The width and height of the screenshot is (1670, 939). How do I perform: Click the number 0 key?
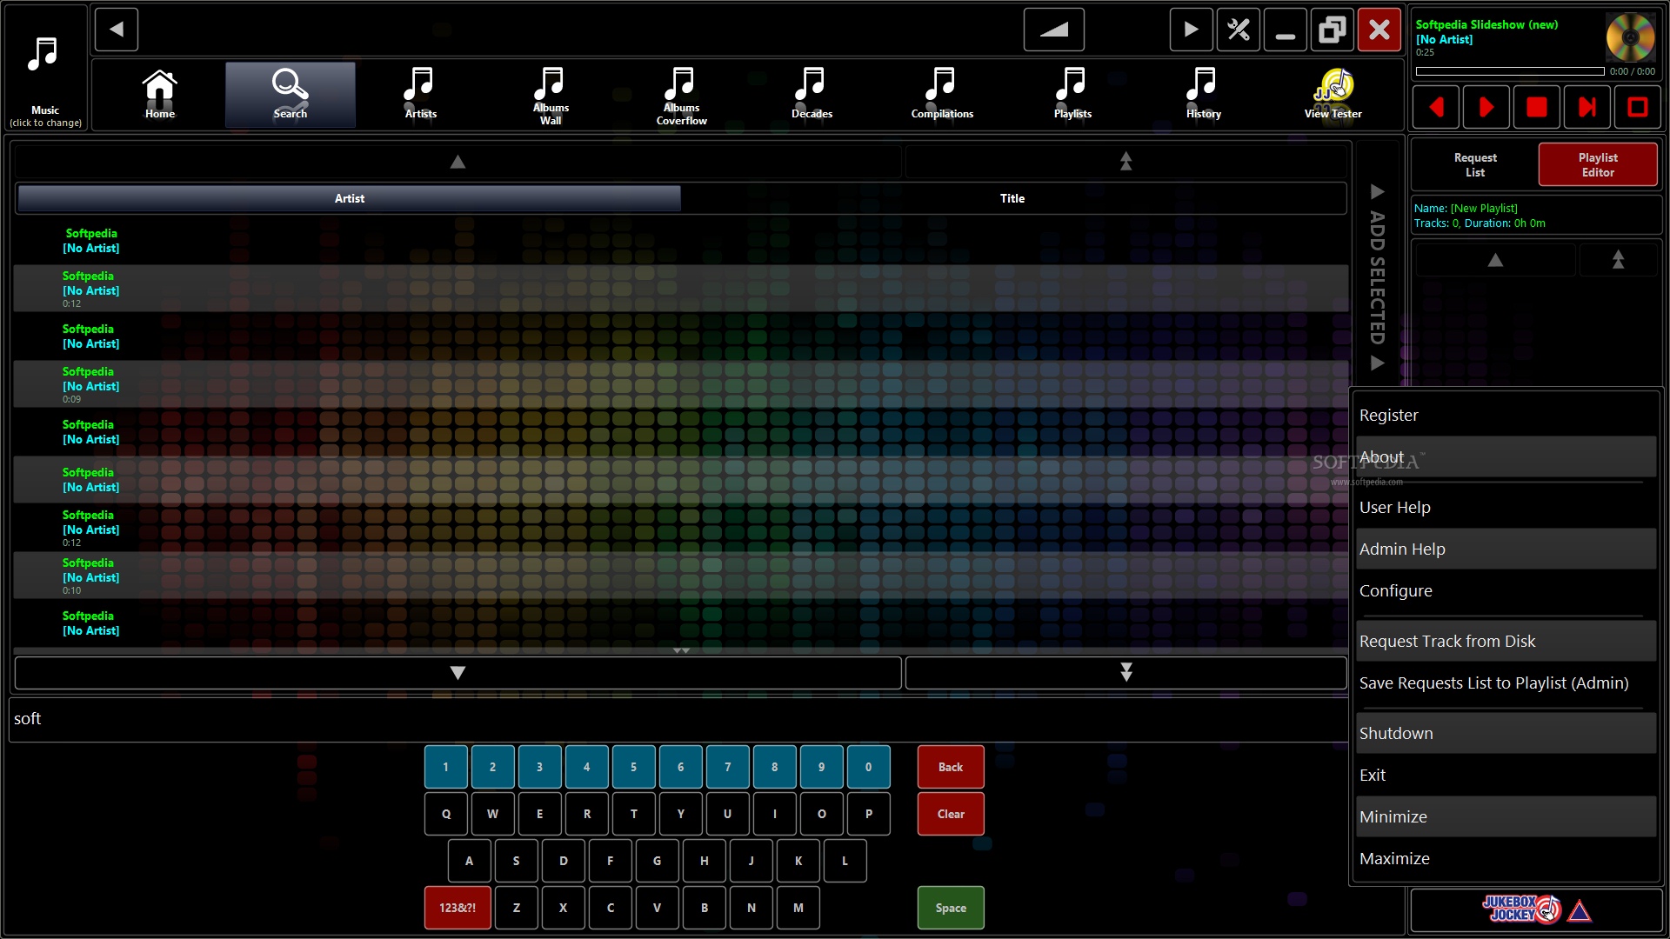click(868, 768)
